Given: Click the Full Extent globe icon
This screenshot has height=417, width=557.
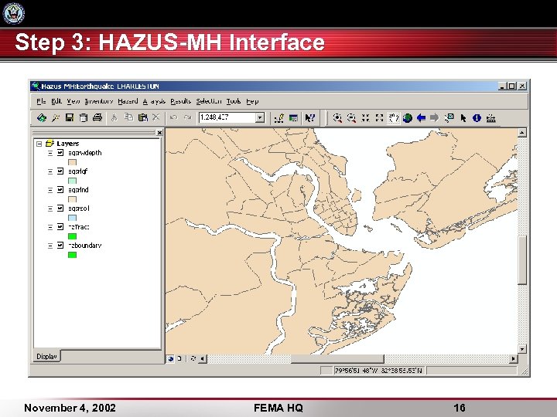Looking at the screenshot, I should click(408, 118).
